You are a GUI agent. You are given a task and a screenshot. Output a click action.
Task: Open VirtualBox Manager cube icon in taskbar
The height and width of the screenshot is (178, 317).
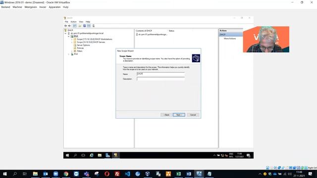pyautogui.click(x=148, y=174)
